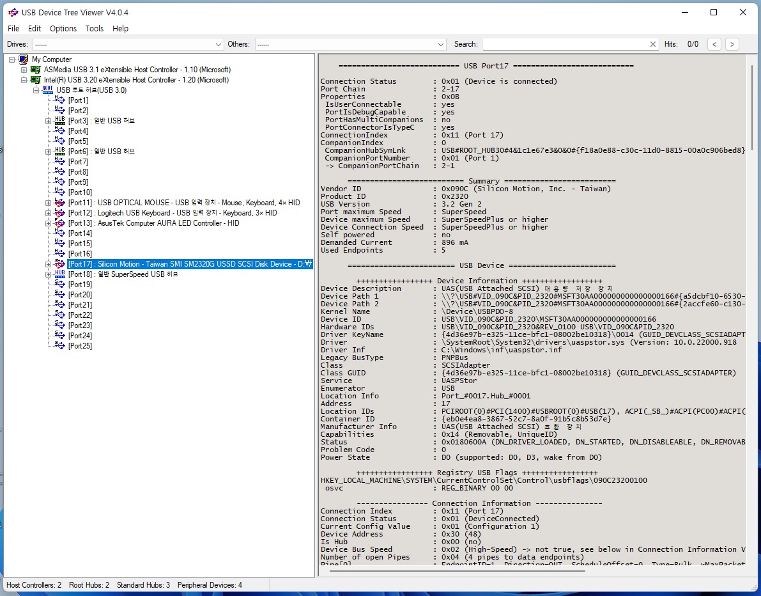The height and width of the screenshot is (596, 761).
Task: Click the SuperSpeed USB icon beside Port20
Action: (x=59, y=294)
